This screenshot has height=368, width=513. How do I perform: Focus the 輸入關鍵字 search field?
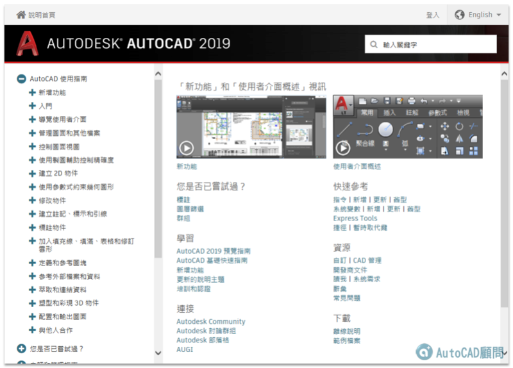tap(430, 44)
